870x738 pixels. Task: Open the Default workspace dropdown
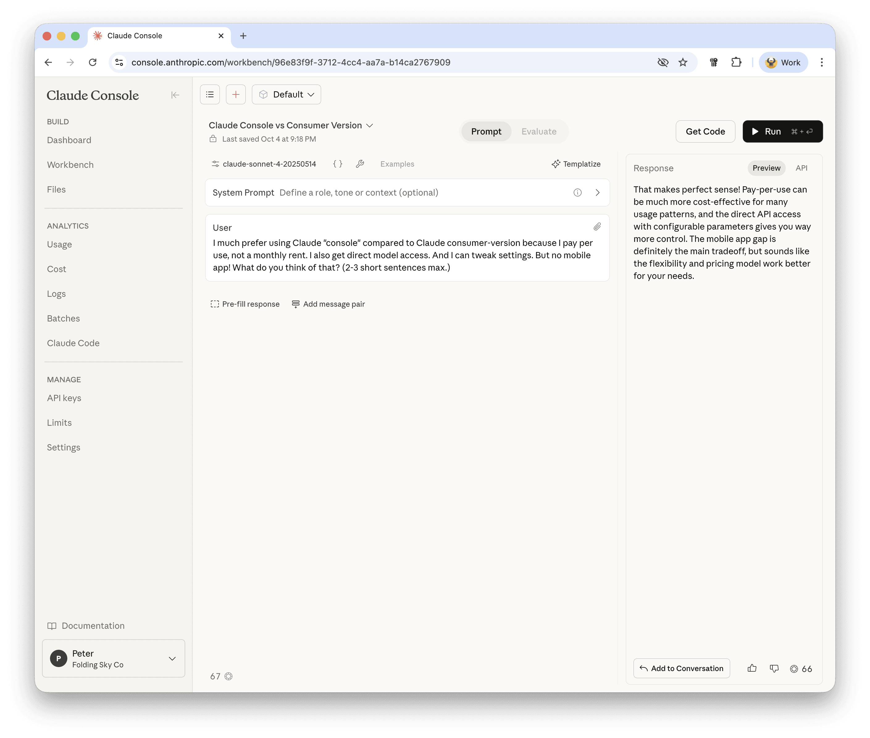click(287, 94)
